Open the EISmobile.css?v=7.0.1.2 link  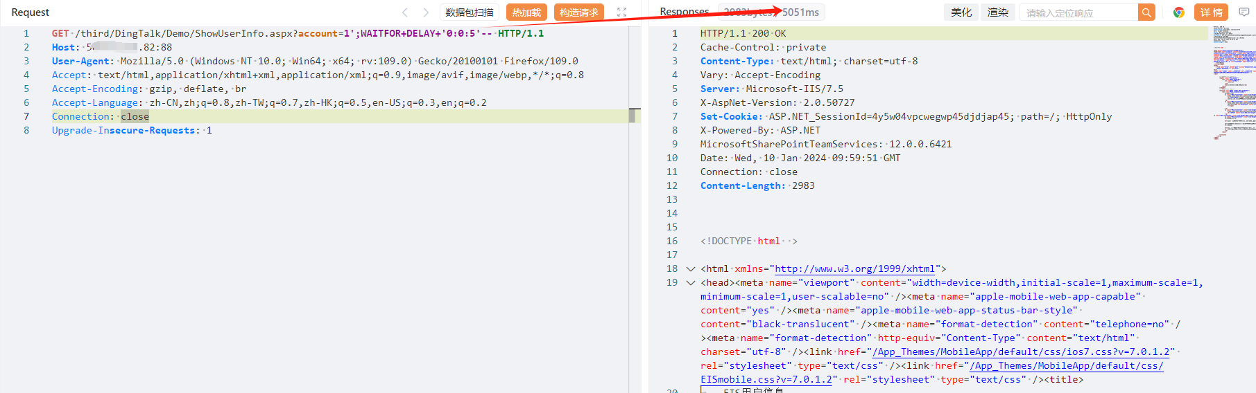coord(766,379)
